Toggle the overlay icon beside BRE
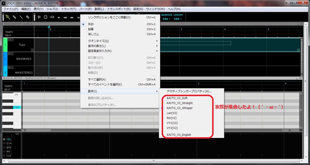Screen dimensions: 310x165 click(4, 147)
